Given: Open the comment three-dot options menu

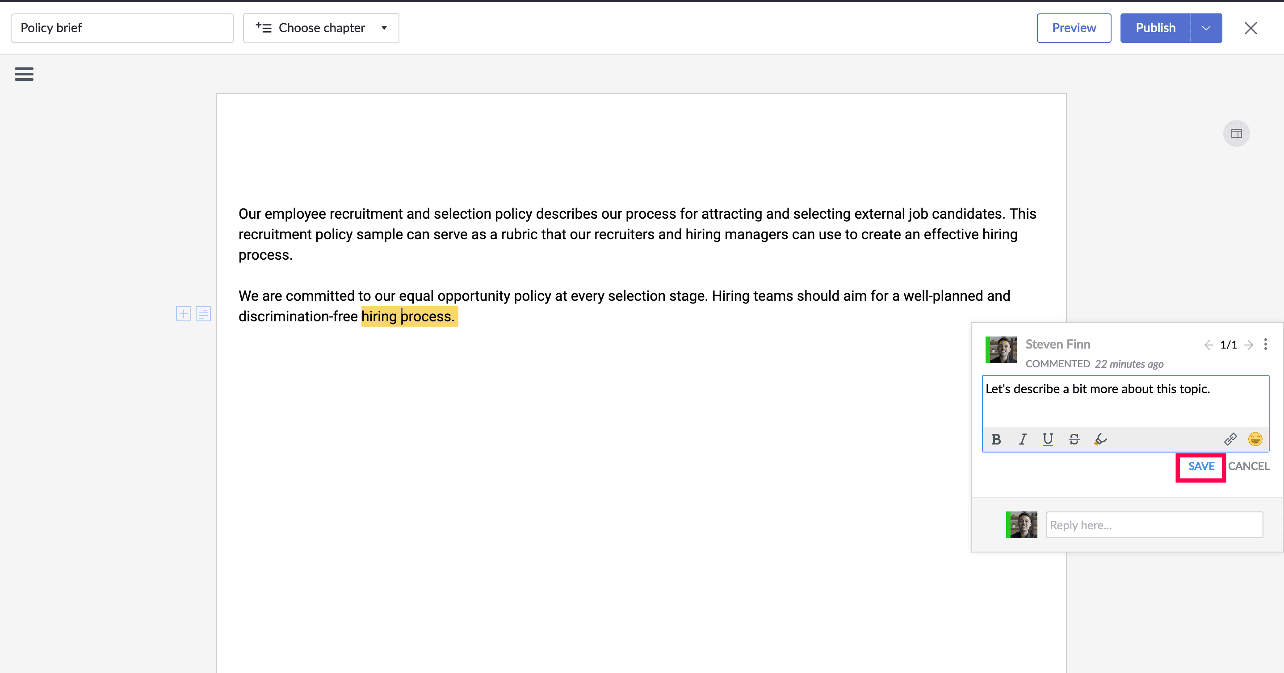Looking at the screenshot, I should pos(1266,345).
